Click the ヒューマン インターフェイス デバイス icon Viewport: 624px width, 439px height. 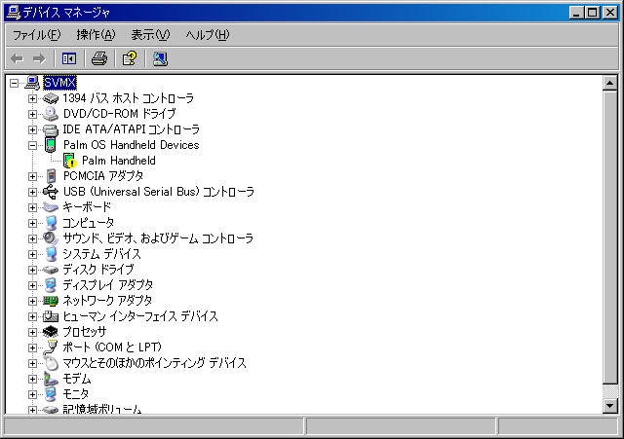pos(51,316)
